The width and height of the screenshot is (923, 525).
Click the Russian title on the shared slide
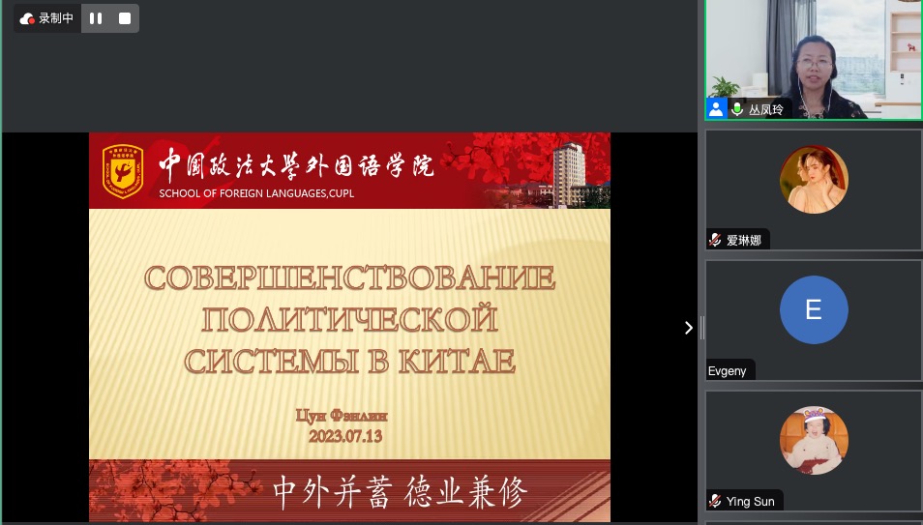tap(349, 319)
